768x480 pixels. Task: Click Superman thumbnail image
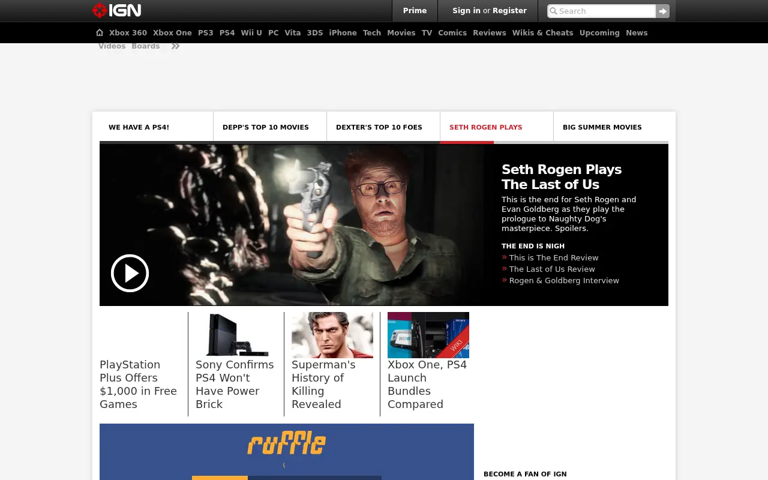point(332,335)
